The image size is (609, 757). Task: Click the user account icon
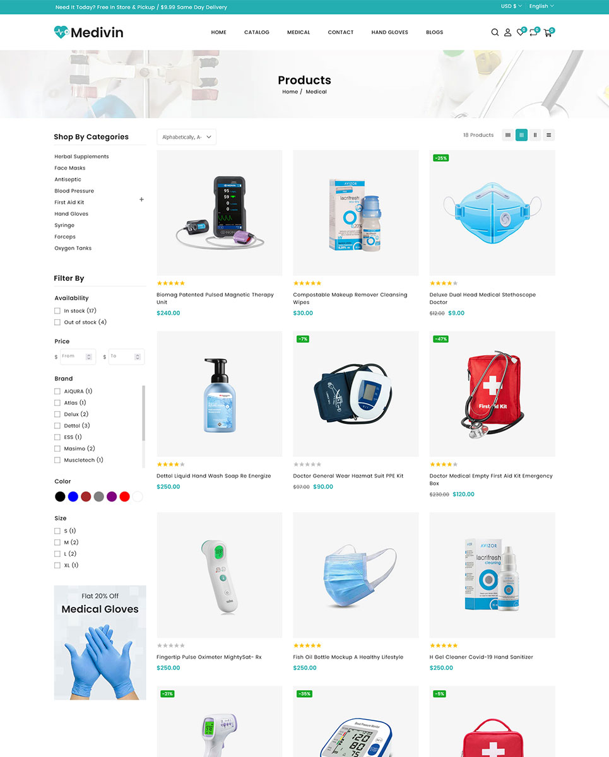(507, 32)
